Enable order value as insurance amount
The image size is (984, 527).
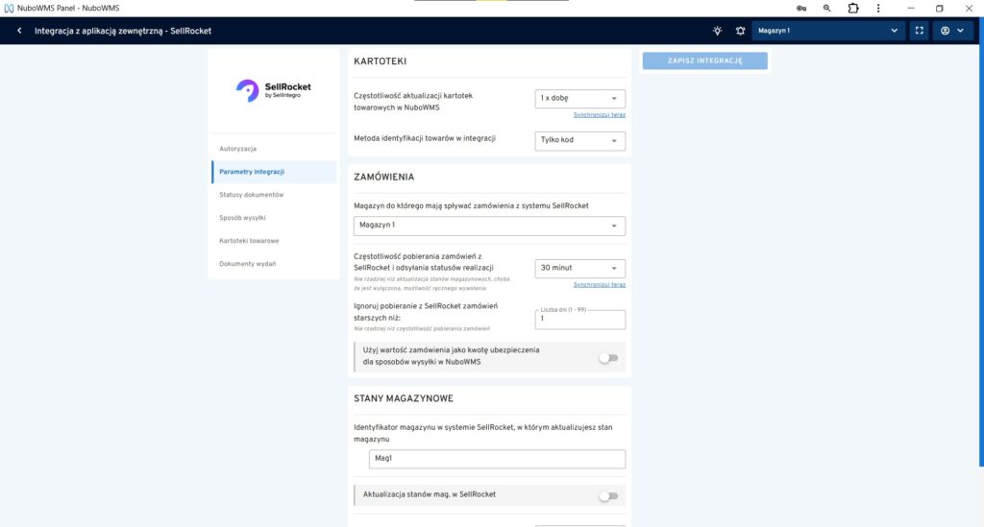pos(608,358)
